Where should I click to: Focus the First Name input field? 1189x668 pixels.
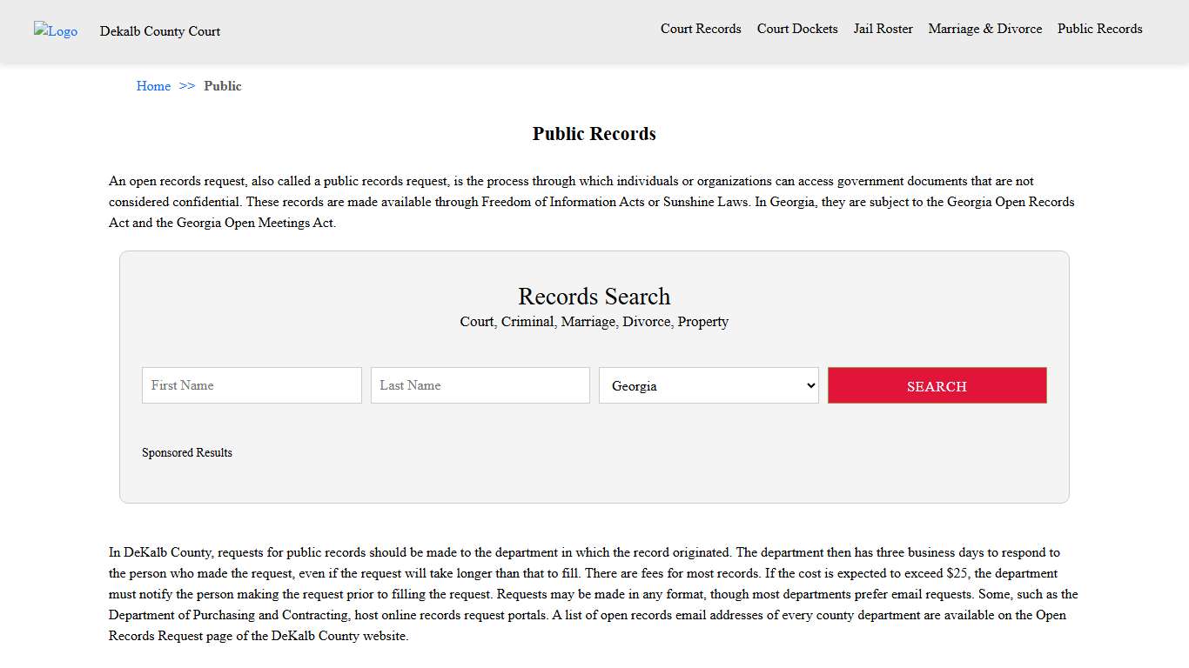pos(252,385)
